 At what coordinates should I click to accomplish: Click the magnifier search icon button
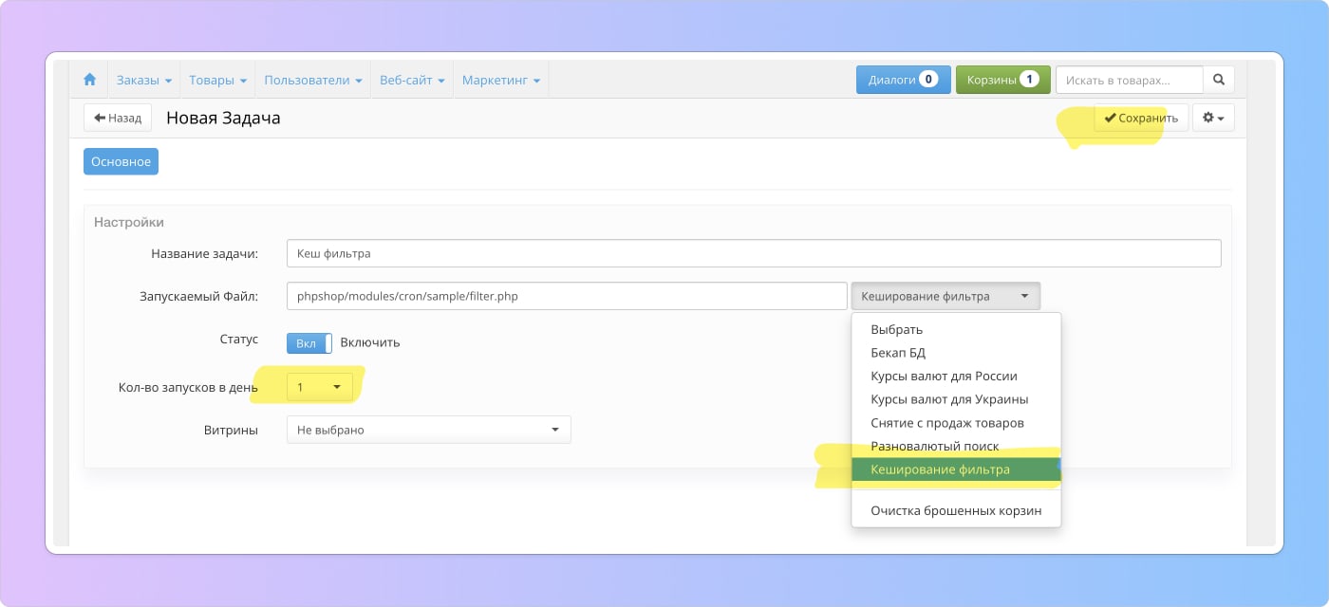point(1219,81)
